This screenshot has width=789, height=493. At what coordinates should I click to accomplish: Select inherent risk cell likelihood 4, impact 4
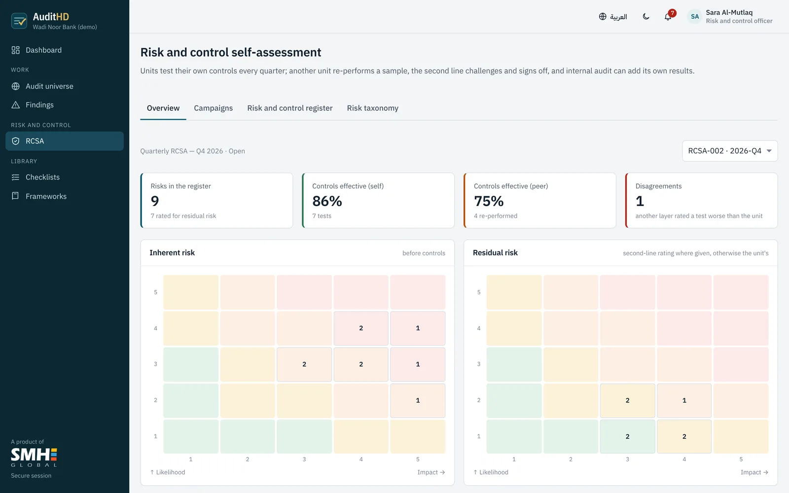[x=361, y=328]
